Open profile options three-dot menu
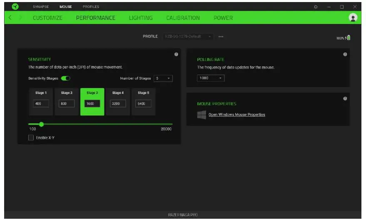This screenshot has height=220, width=366. click(x=221, y=37)
